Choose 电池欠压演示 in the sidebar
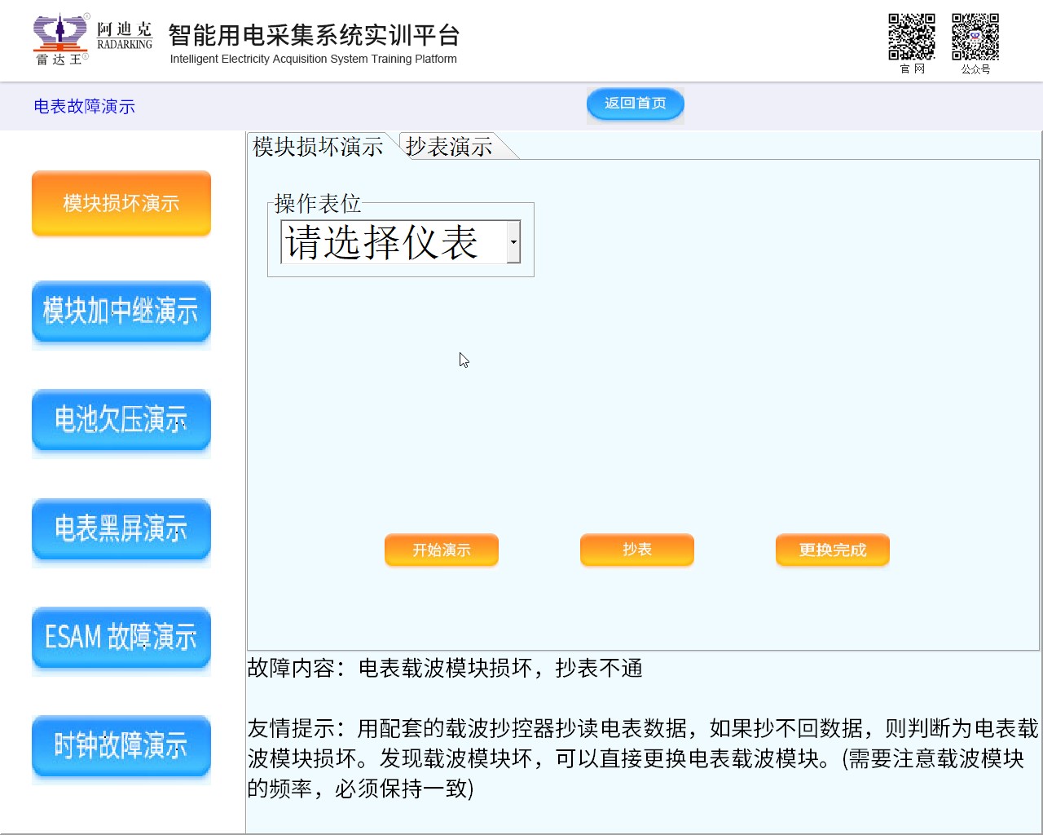Viewport: 1043px width, 835px height. coord(121,420)
